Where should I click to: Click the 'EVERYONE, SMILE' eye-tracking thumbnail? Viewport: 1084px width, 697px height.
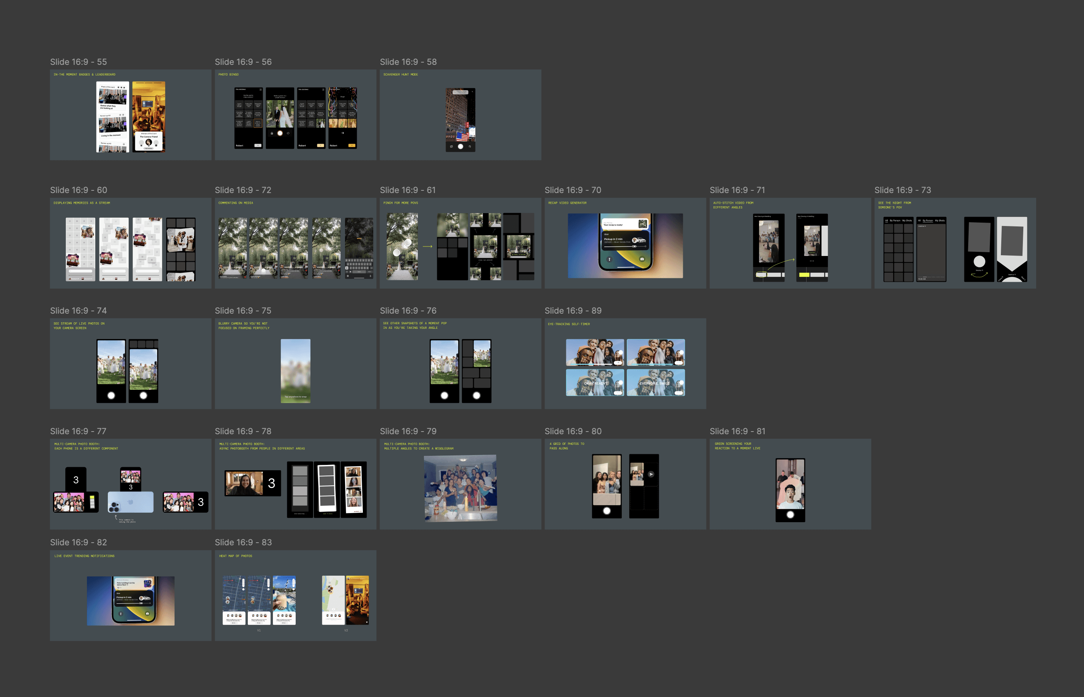click(x=655, y=383)
